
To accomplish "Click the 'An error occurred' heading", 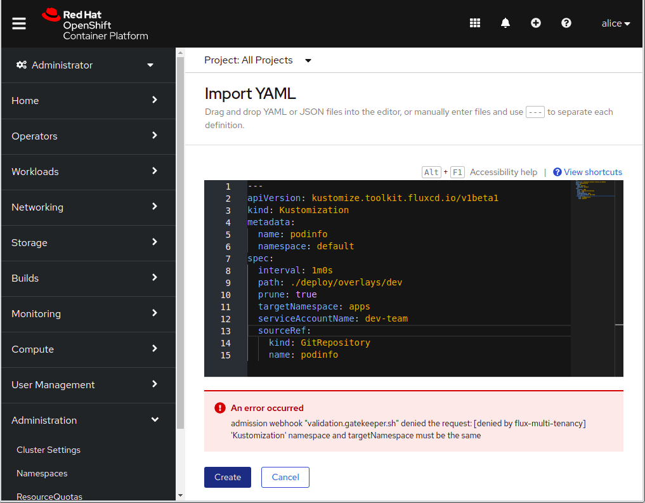I will [267, 408].
